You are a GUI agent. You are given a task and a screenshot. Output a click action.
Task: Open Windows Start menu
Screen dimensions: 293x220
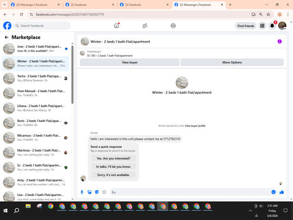tap(5, 211)
